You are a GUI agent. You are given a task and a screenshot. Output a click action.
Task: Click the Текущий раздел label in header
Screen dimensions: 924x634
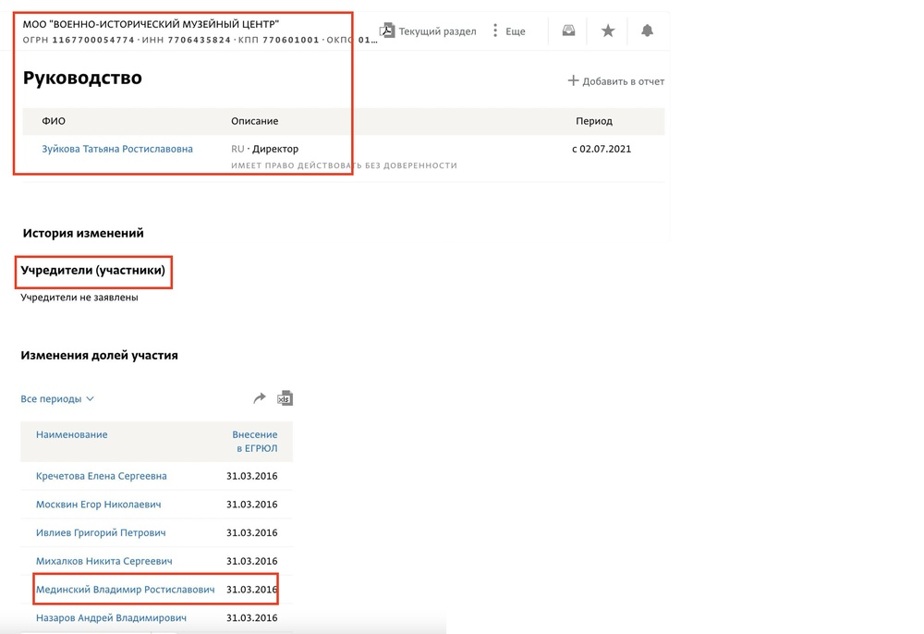pyautogui.click(x=437, y=31)
